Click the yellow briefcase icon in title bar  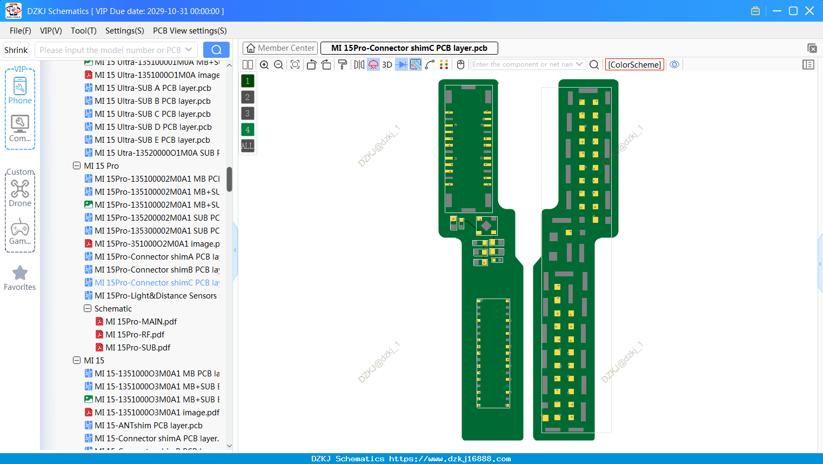tap(755, 11)
